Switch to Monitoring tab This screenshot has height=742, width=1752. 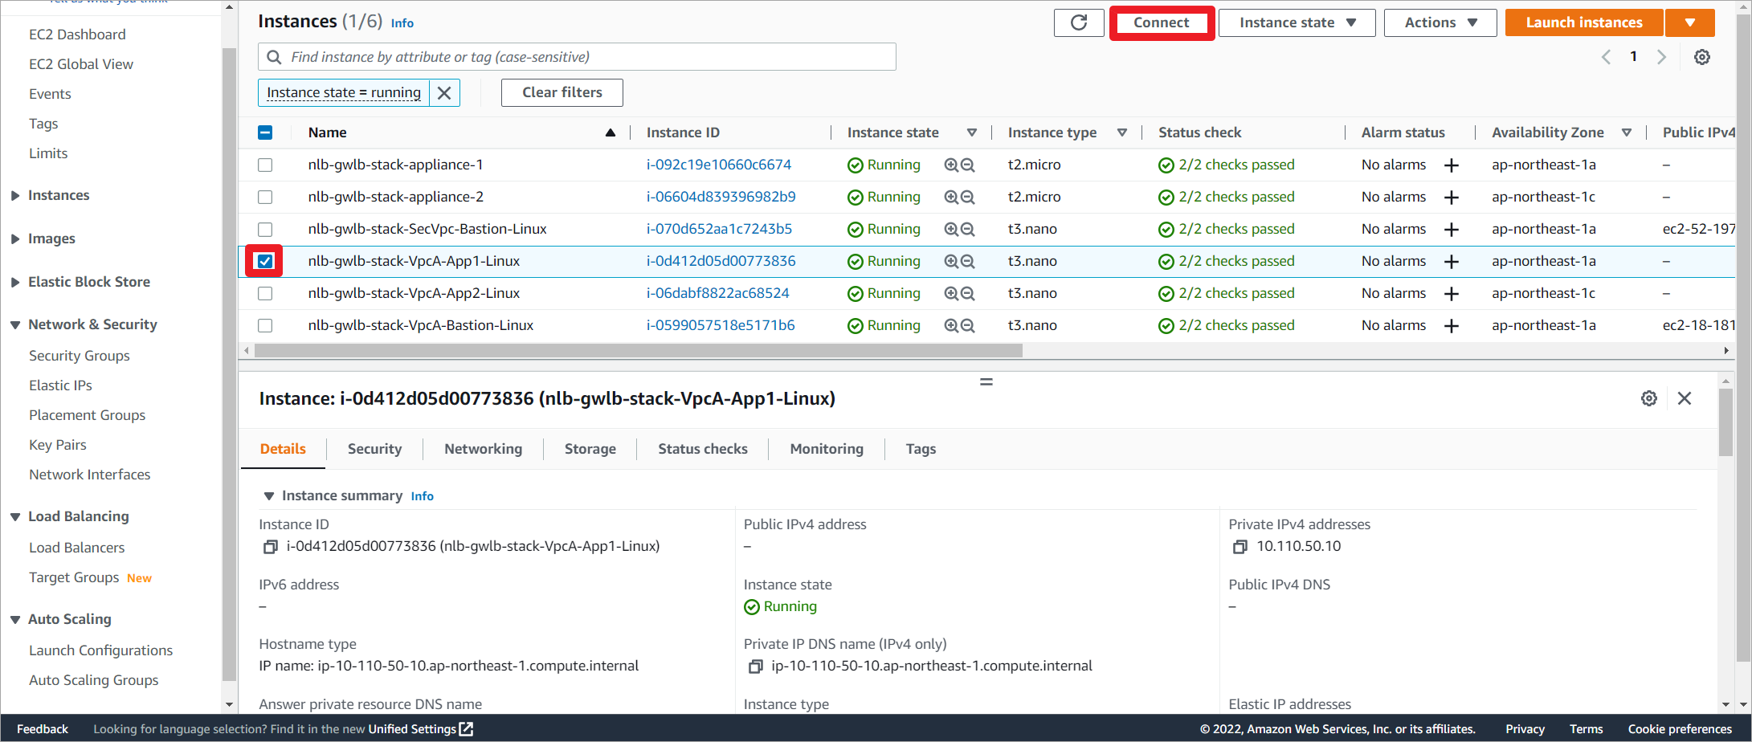point(827,449)
